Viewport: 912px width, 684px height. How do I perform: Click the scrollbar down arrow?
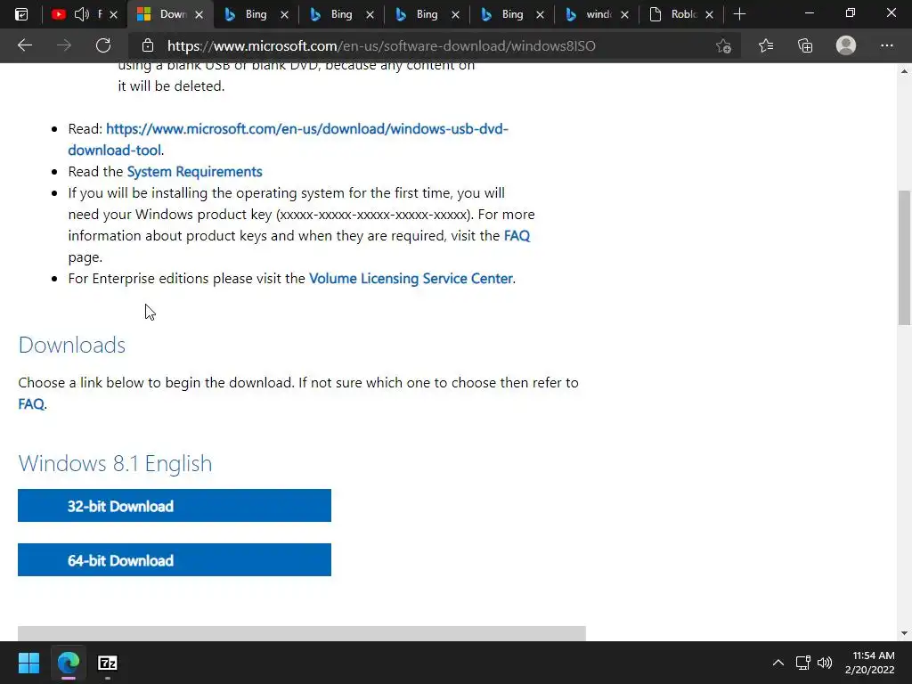click(904, 633)
